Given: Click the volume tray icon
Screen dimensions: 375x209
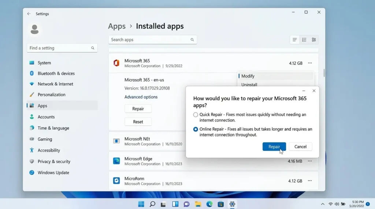Looking at the screenshot, I should [x=337, y=204].
